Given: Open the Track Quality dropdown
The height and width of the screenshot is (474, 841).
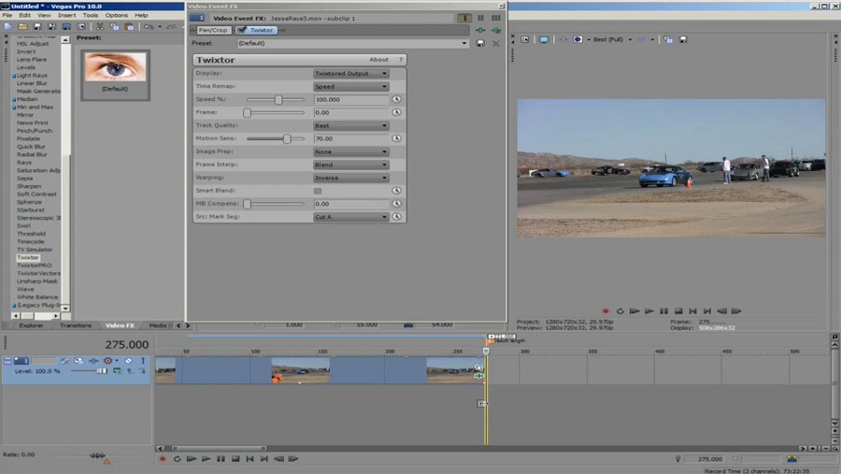Looking at the screenshot, I should click(x=351, y=125).
